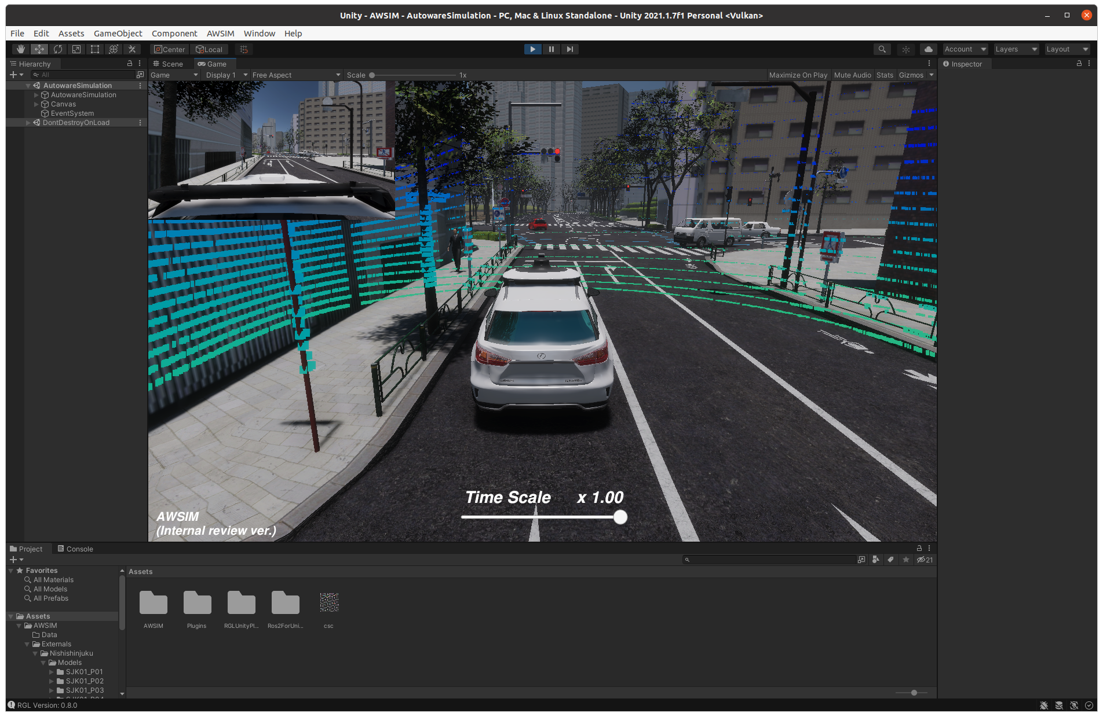Toggle grid snapping icon in toolbar
Image resolution: width=1103 pixels, height=717 pixels.
click(x=244, y=49)
